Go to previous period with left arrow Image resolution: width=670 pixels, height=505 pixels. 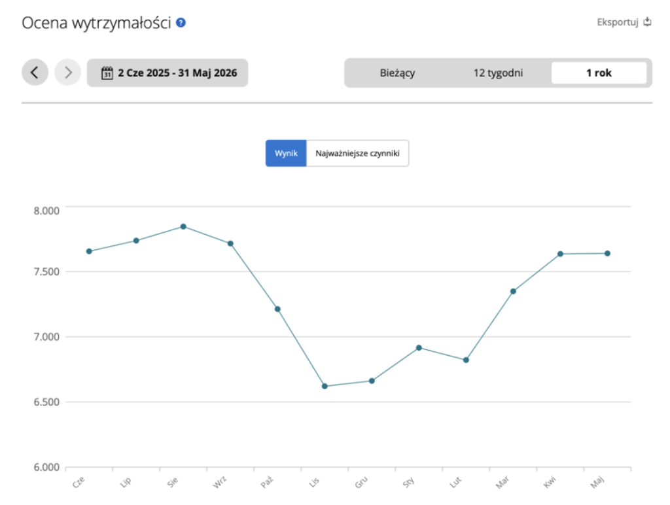(x=35, y=73)
